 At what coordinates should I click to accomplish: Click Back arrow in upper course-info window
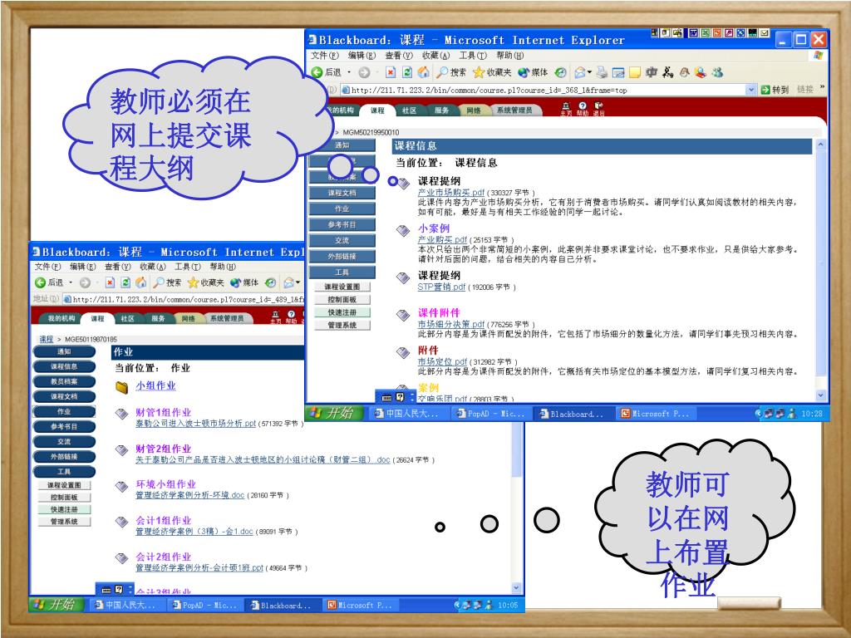point(317,72)
